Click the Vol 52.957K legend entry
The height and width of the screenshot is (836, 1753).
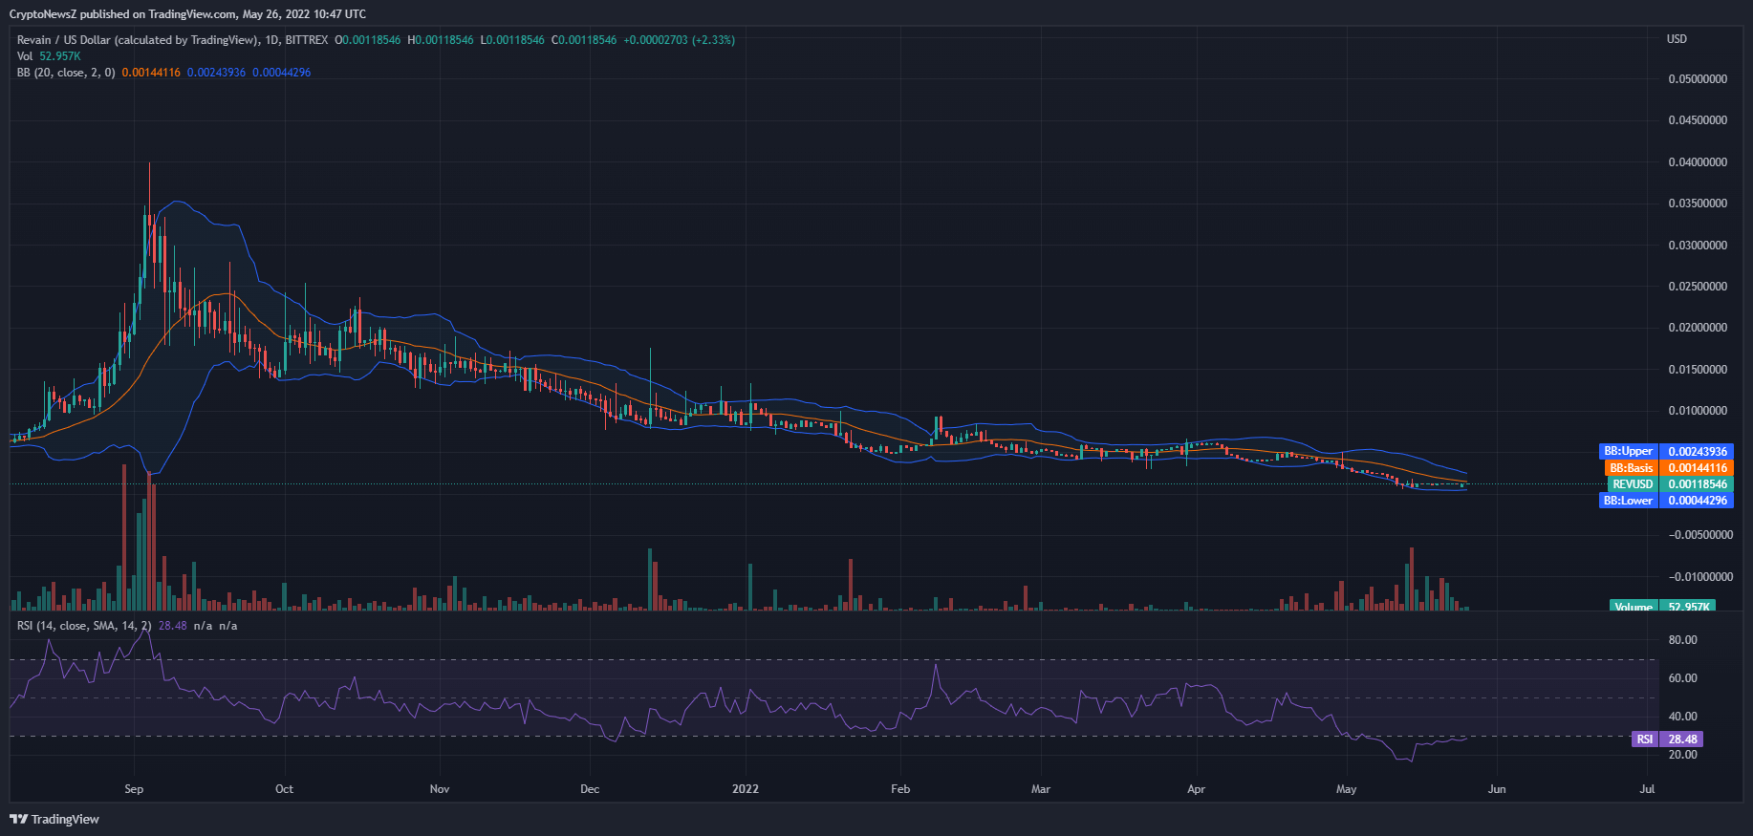tap(49, 56)
